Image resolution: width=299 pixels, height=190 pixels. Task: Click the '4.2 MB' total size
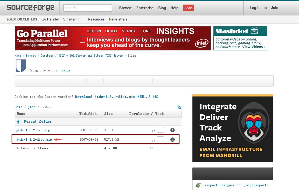pos(111,148)
